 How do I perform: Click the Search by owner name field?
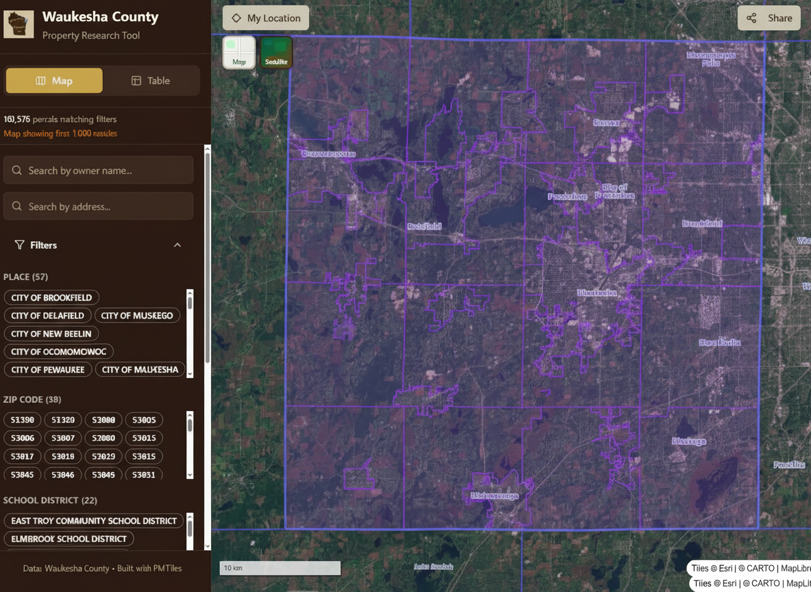[x=99, y=171]
